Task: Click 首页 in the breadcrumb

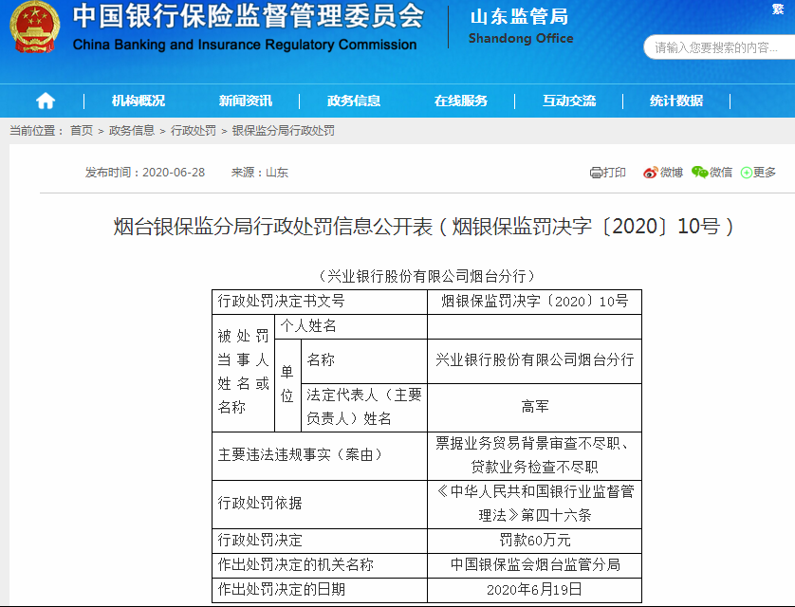Action: pyautogui.click(x=82, y=131)
